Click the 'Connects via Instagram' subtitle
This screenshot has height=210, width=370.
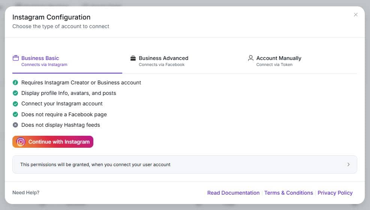44,64
